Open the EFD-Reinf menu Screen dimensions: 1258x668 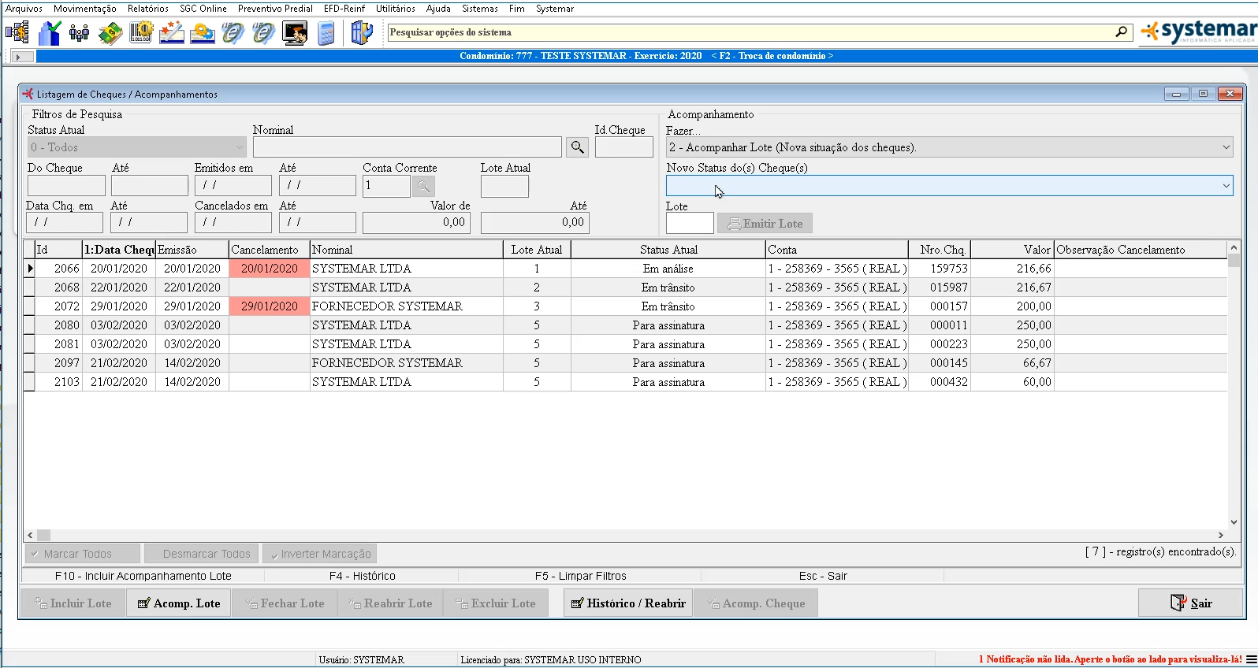(x=344, y=9)
